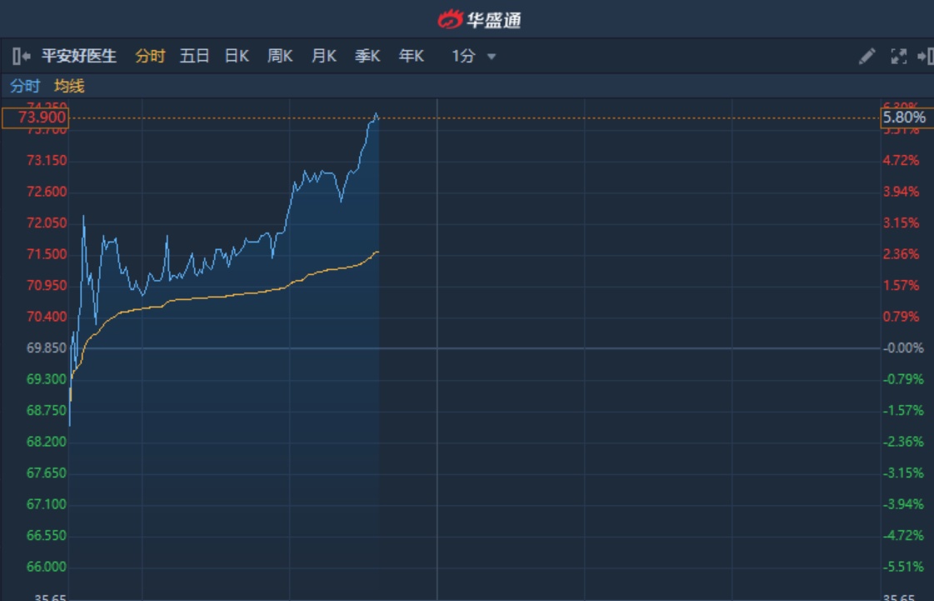
Task: Click the chart peak near 73.900
Action: tap(377, 114)
